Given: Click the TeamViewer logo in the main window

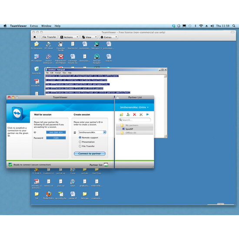Looking at the screenshot, I should tap(17, 113).
